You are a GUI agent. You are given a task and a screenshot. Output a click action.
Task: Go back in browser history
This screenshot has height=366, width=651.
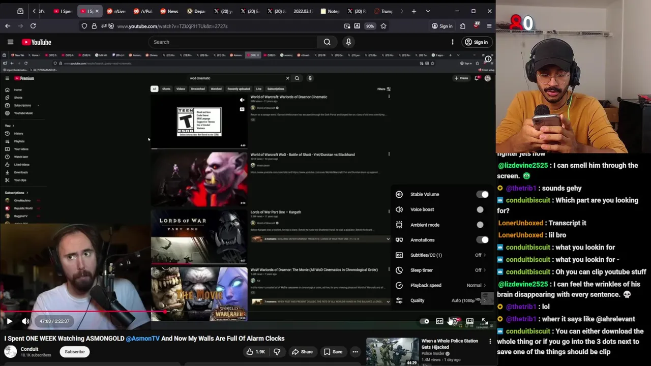click(x=8, y=26)
